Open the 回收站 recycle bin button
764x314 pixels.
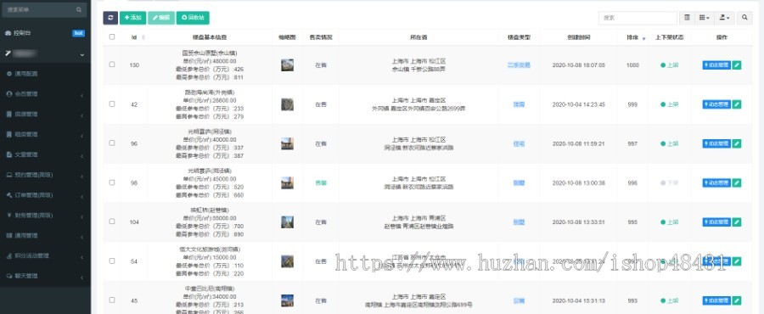[193, 18]
